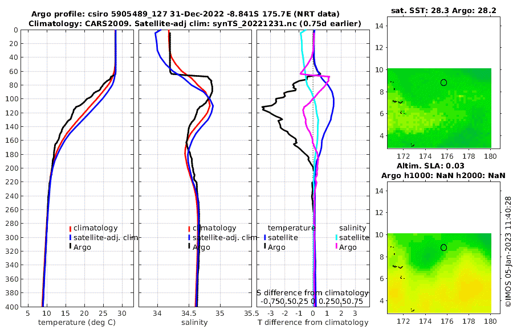Viewport: 513px width, 330px height.
Task: Click the black circle marker on SLA map
Action: 443,247
